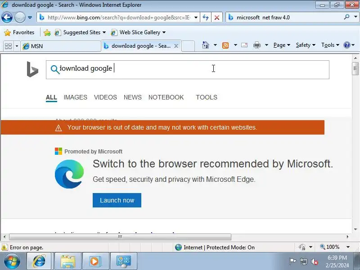Viewport: 360px width, 270px height.
Task: Click the 'Error on page' warning icon
Action: pyautogui.click(x=4, y=247)
